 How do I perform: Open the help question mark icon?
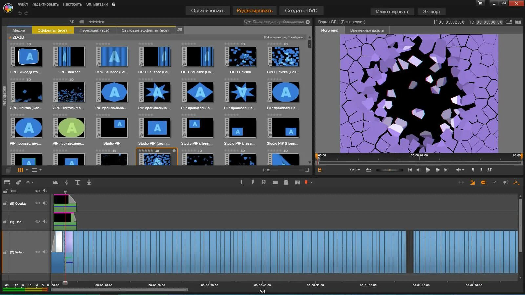coord(114,4)
